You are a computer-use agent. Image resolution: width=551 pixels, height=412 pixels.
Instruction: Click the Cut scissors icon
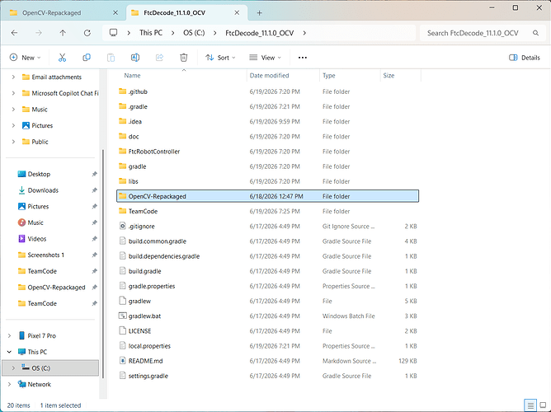coord(62,58)
